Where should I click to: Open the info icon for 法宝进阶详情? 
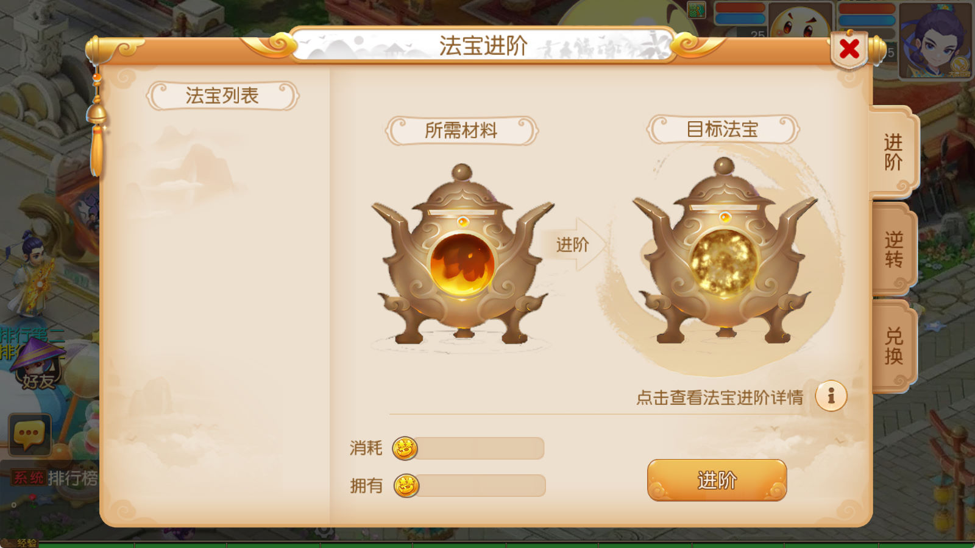[x=831, y=396]
